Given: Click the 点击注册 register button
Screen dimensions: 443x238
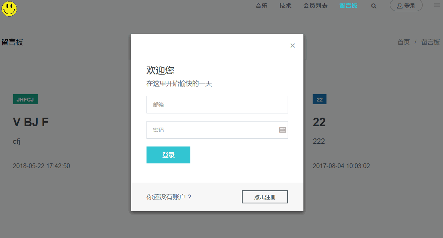Looking at the screenshot, I should 265,196.
